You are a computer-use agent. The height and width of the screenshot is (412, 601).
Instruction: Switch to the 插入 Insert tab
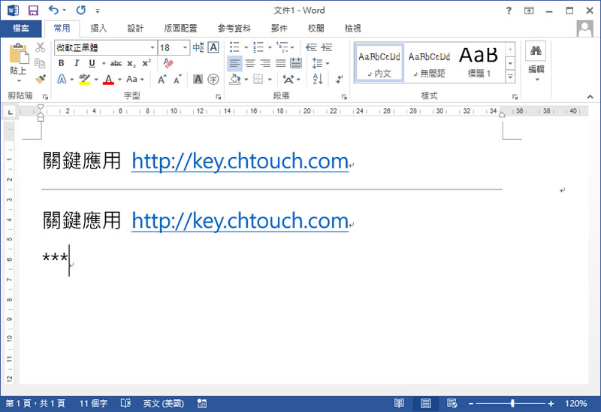point(98,29)
